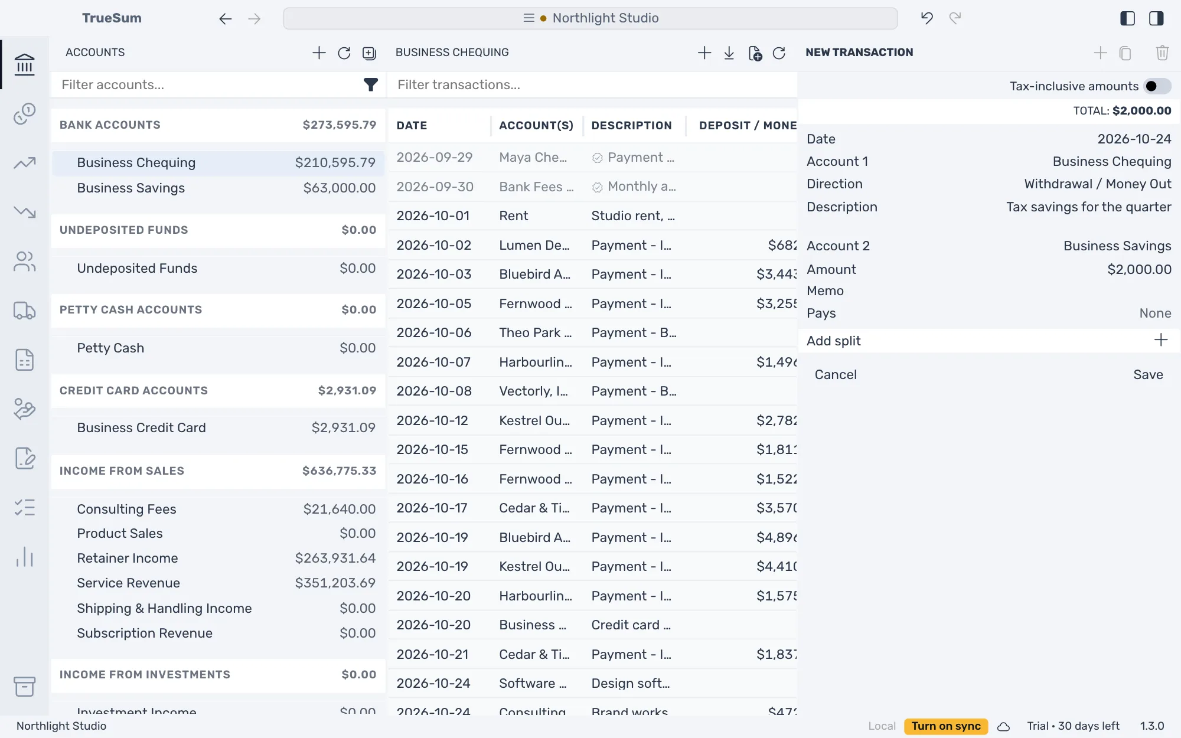The width and height of the screenshot is (1181, 738).
Task: Open the invoice document sidebar icon
Action: (24, 360)
